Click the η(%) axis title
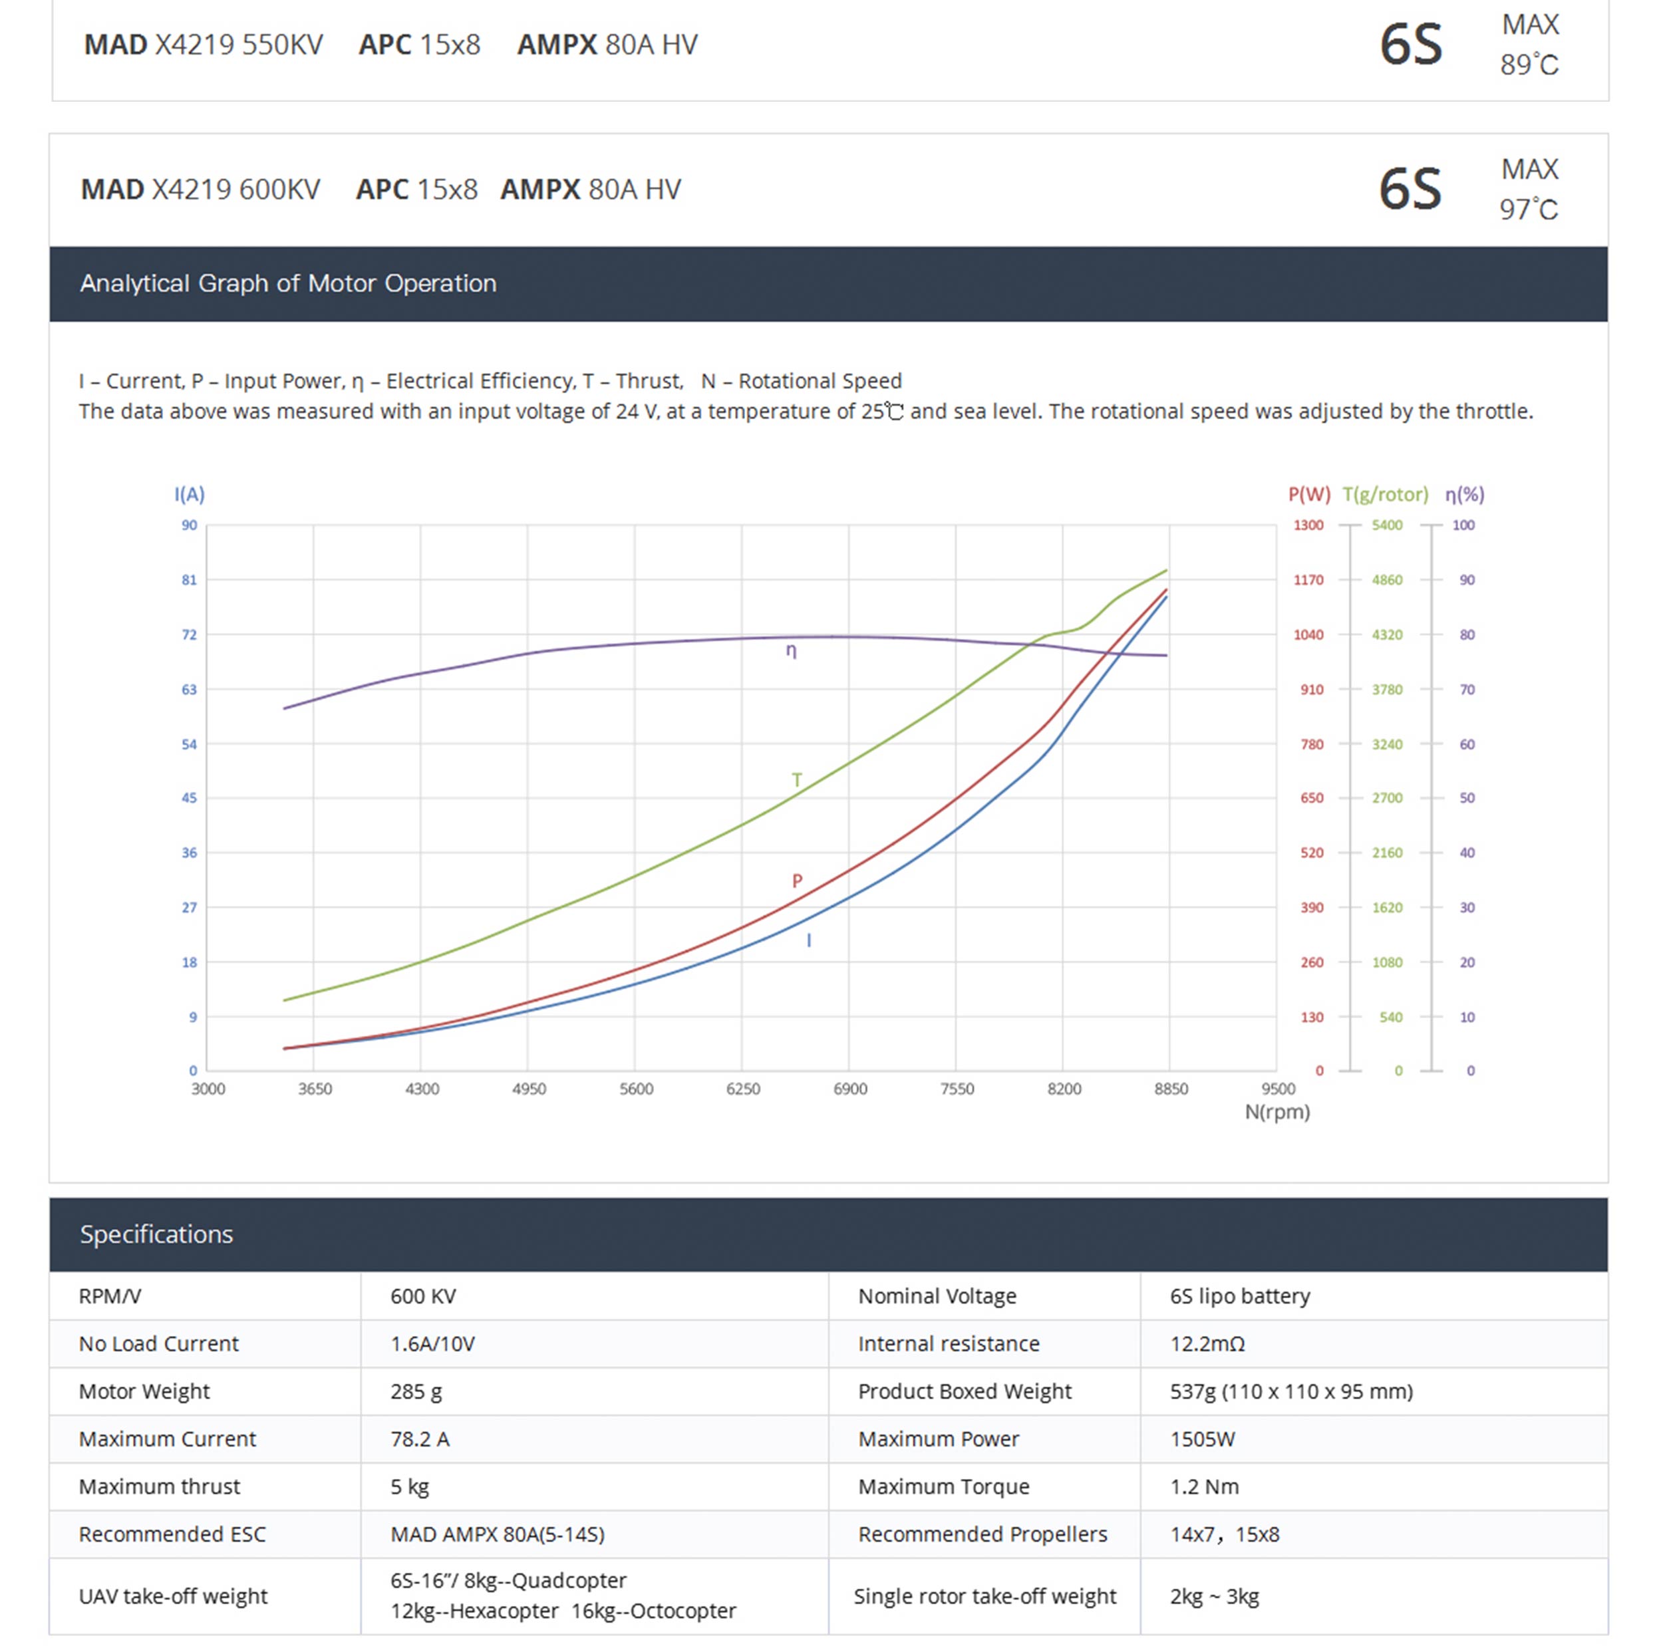Screen dimensions: 1663x1646 [x=1464, y=495]
